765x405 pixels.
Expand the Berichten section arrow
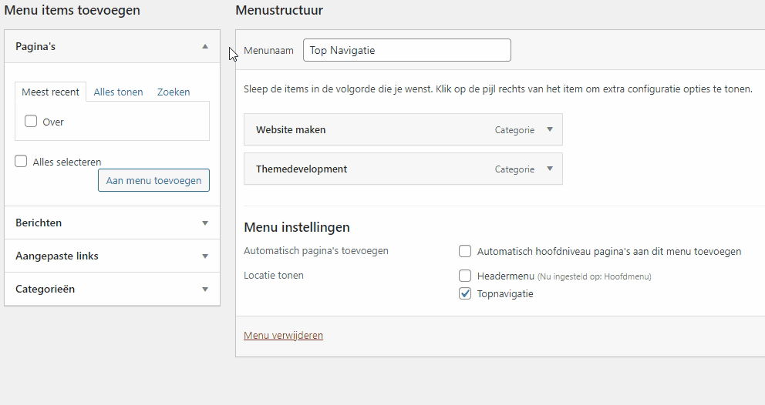click(x=205, y=223)
